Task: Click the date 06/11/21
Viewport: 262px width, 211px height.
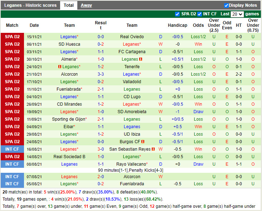Action: click(34, 44)
